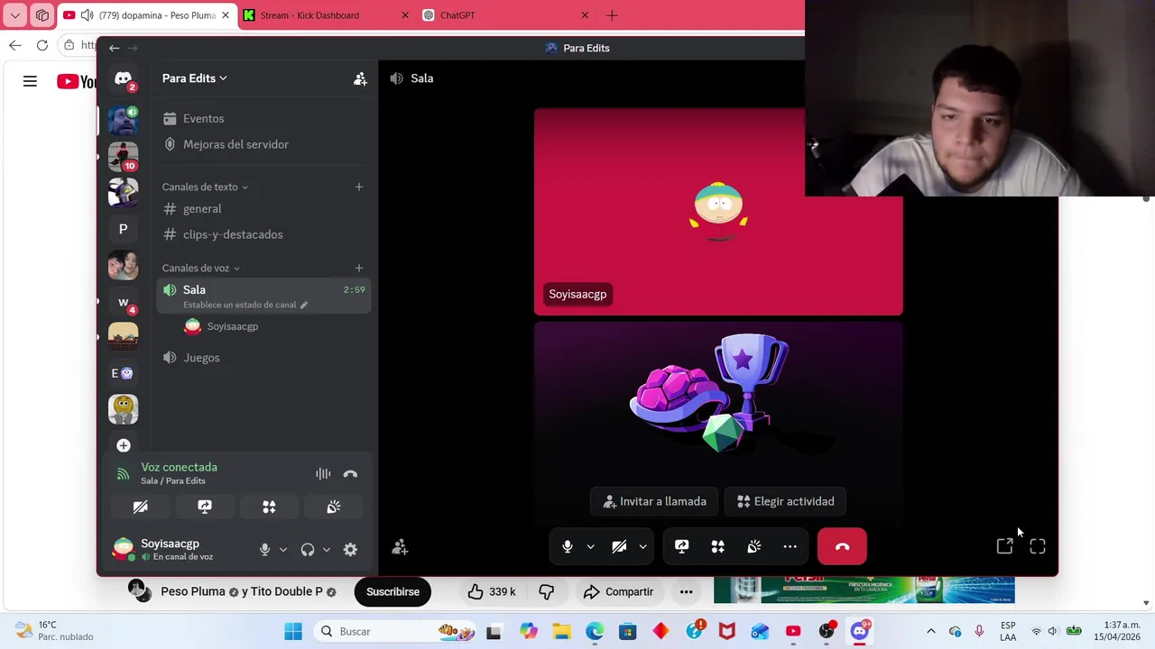1155x649 pixels.
Task: Open the general text channel
Action: pyautogui.click(x=263, y=208)
